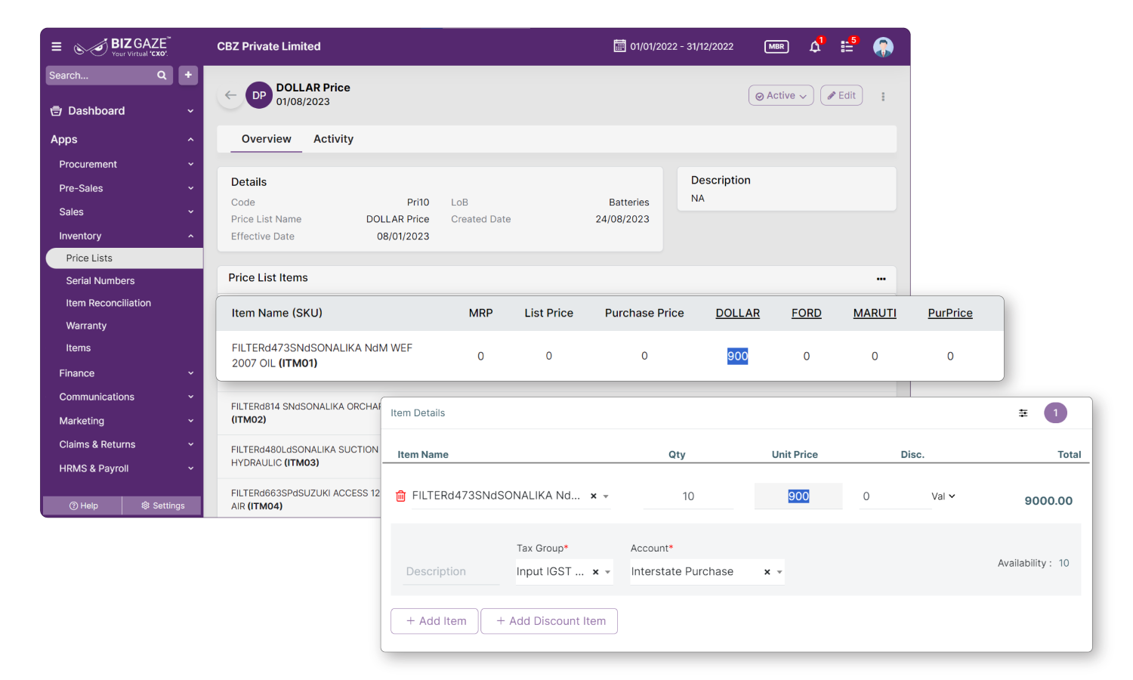1133x680 pixels.
Task: Open the notifications bell icon
Action: click(x=815, y=47)
